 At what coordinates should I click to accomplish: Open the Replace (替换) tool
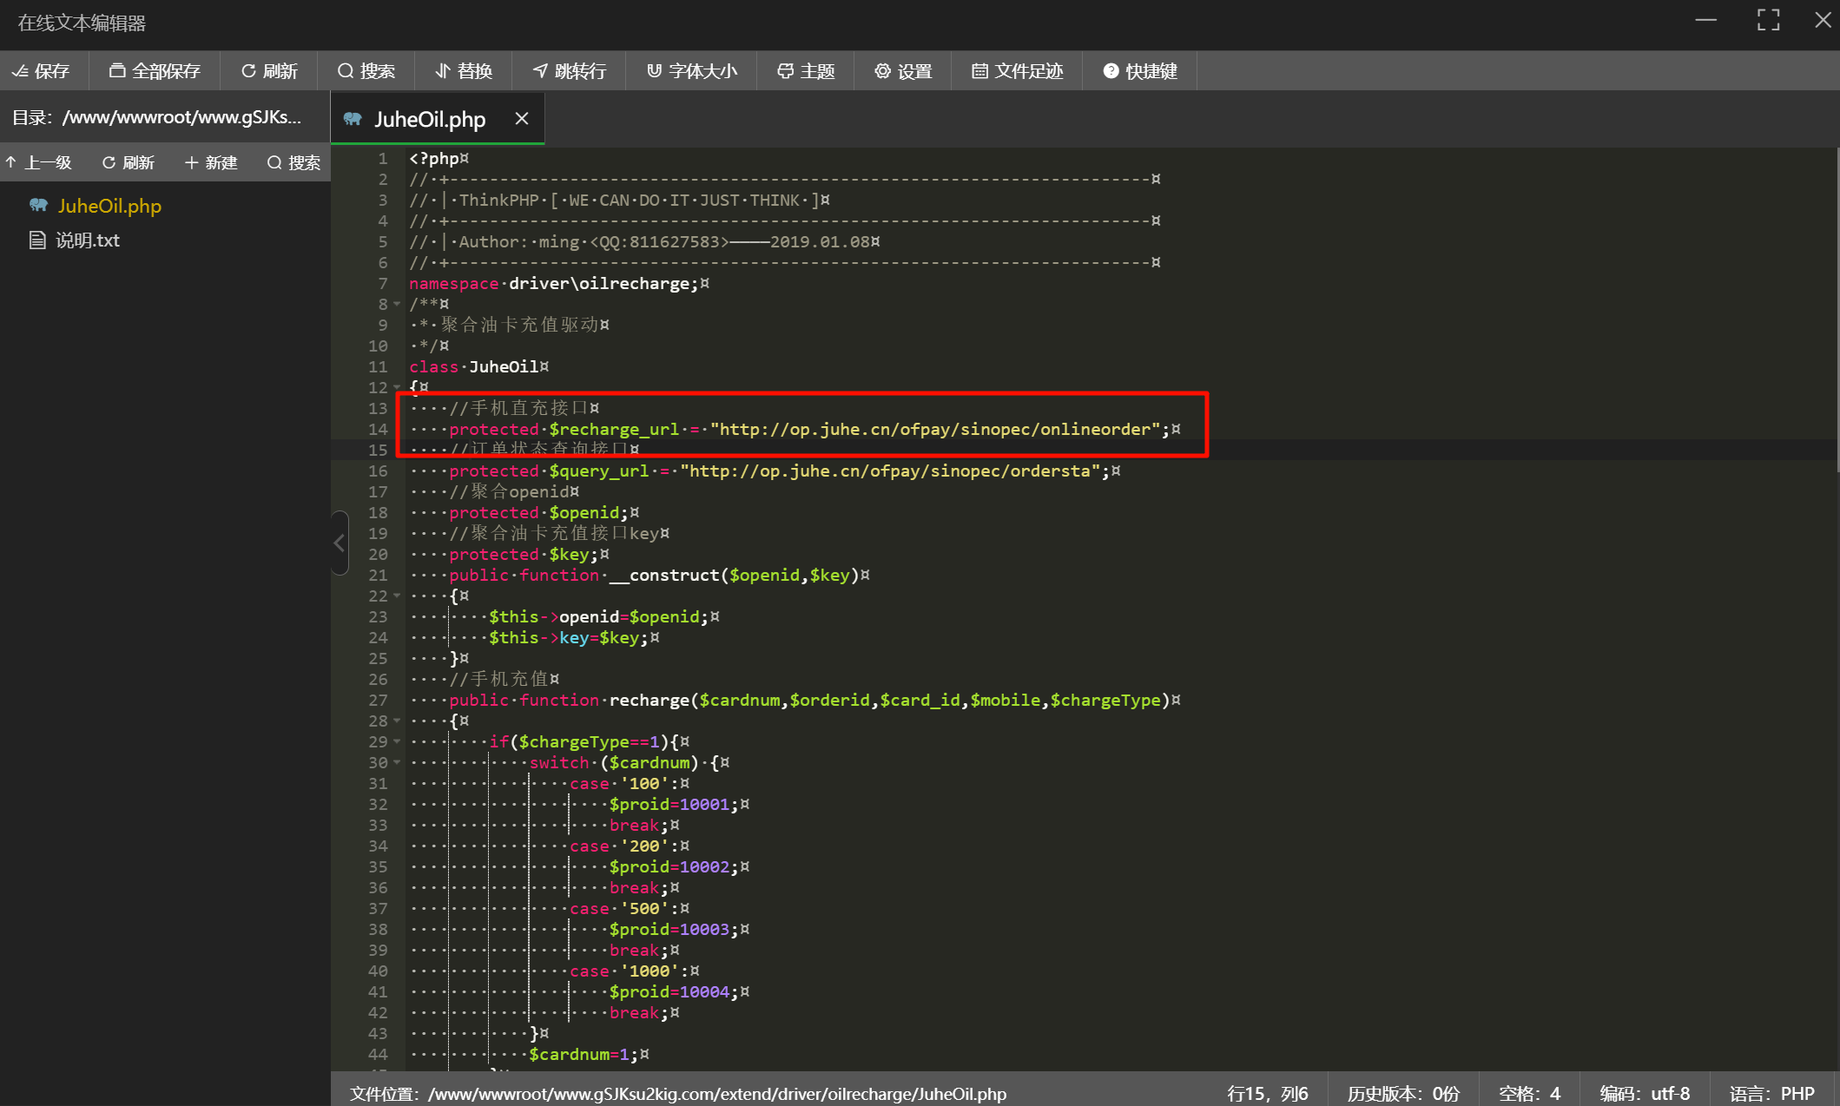click(x=464, y=71)
